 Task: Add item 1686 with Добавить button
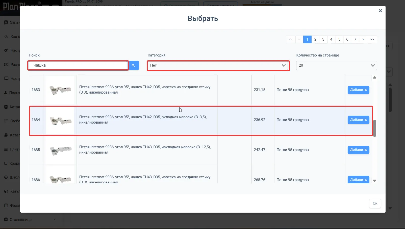pos(358,179)
